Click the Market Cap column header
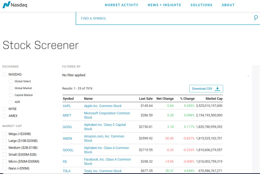Viewport: 260px width, 174px height. click(214, 99)
